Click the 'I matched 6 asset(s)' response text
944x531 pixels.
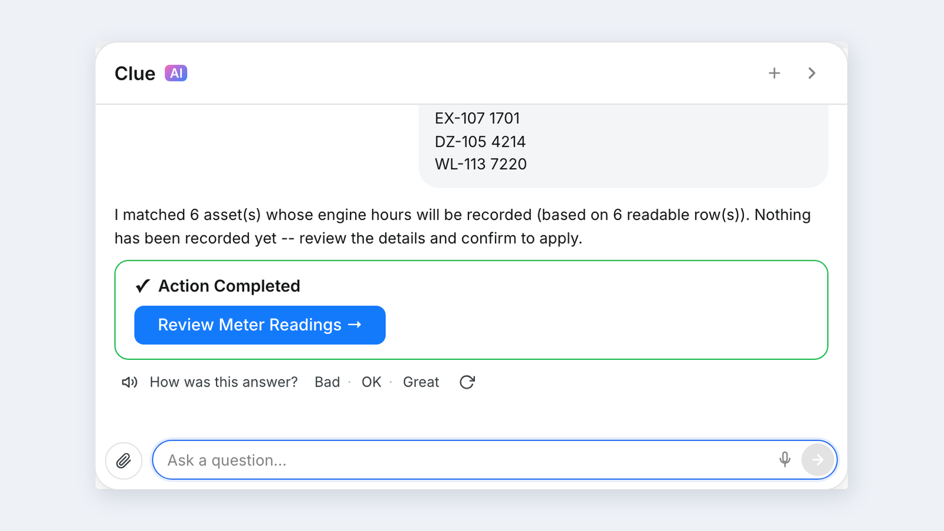[463, 227]
